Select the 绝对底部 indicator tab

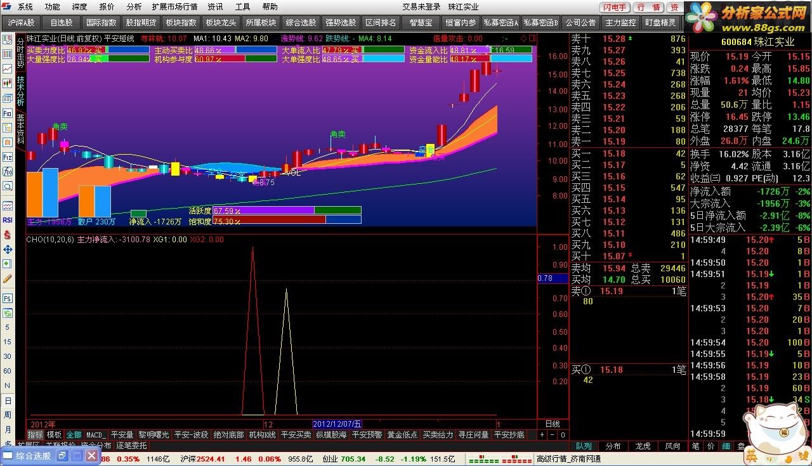pos(228,435)
